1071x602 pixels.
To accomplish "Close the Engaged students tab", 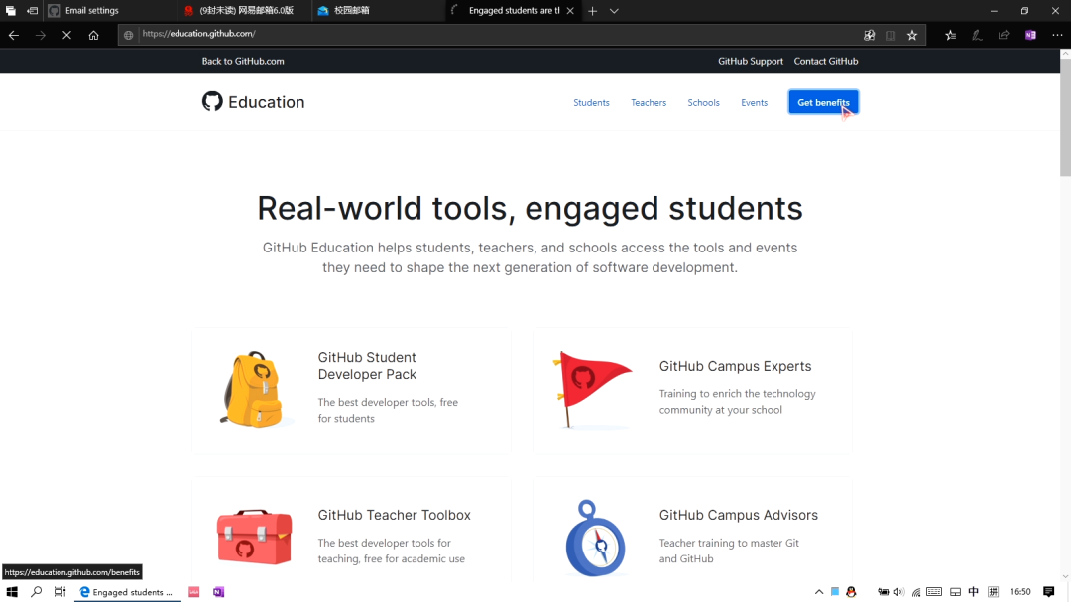I will (x=570, y=11).
